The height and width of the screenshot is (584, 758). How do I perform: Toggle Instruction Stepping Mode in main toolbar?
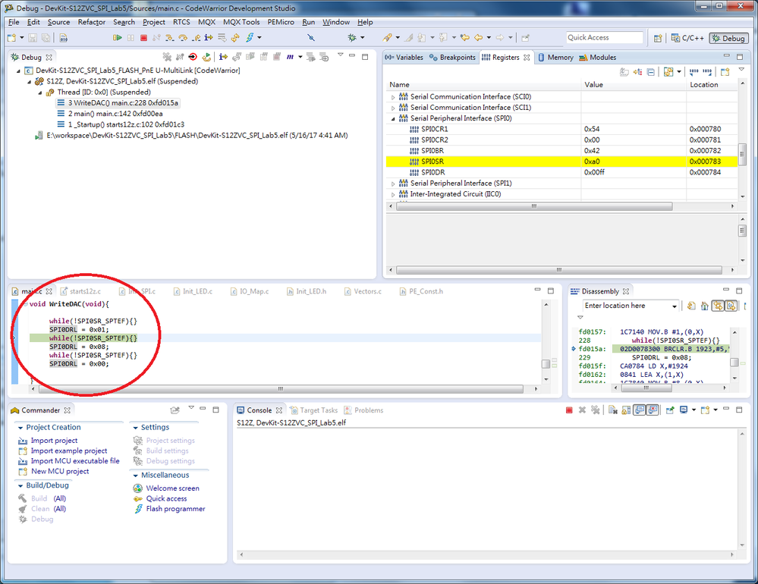point(209,38)
